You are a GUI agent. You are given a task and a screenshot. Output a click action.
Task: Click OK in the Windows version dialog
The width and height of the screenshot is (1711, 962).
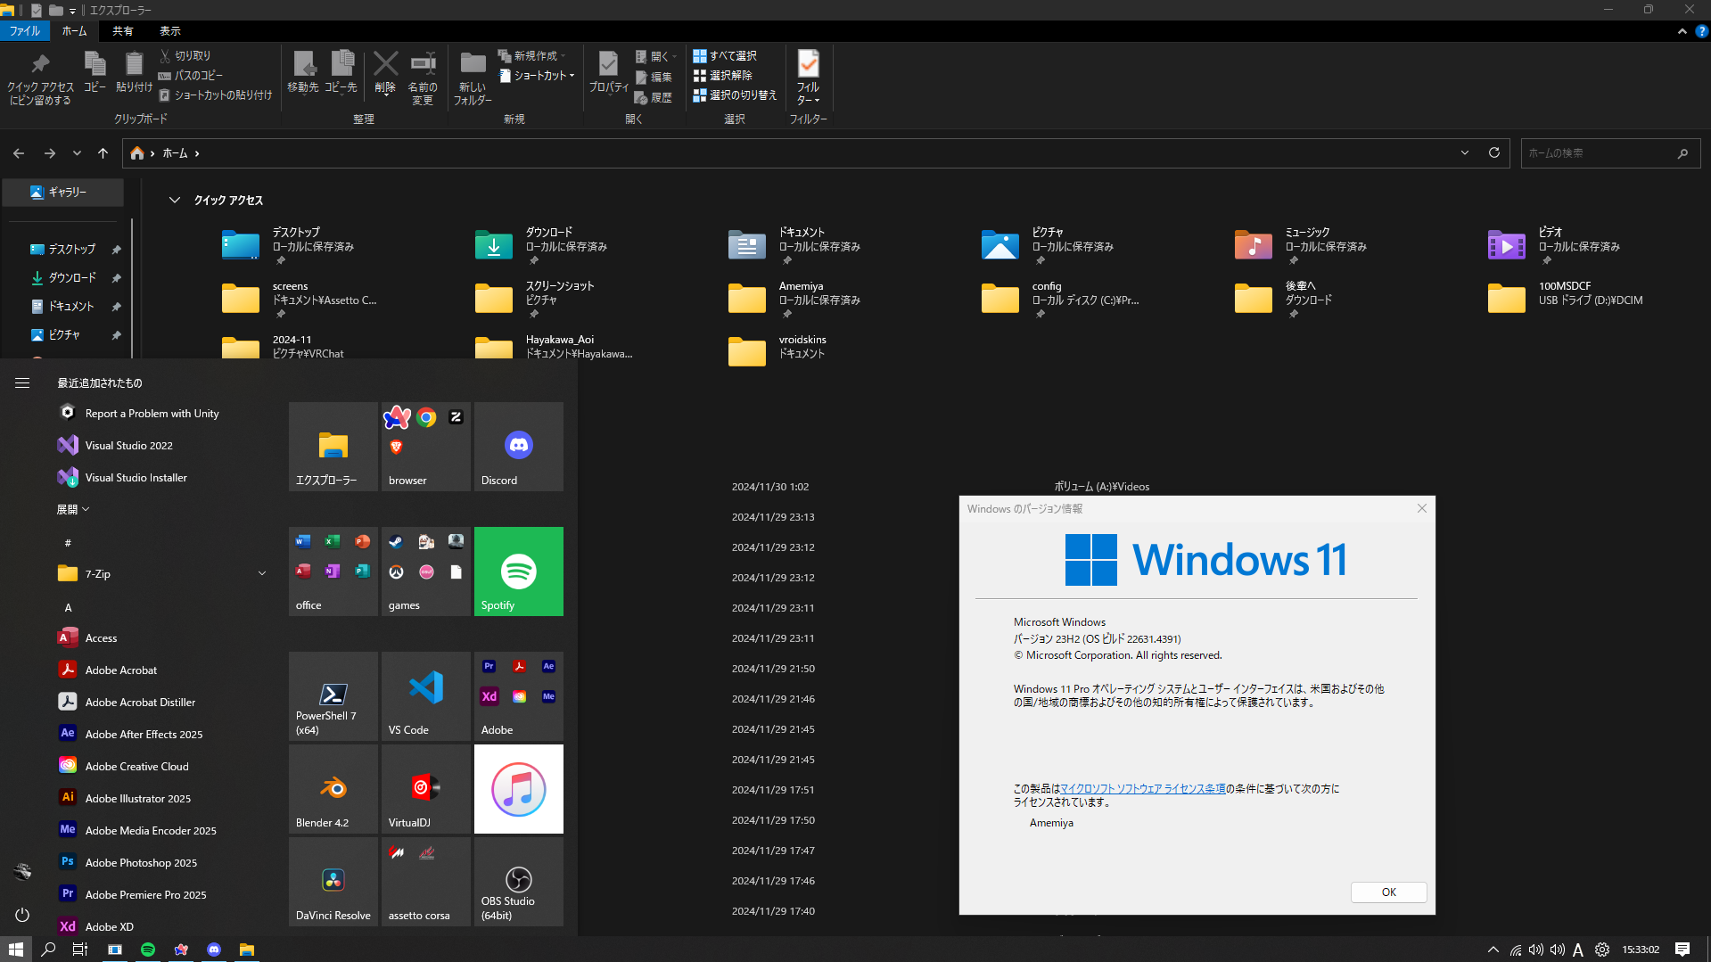tap(1389, 892)
